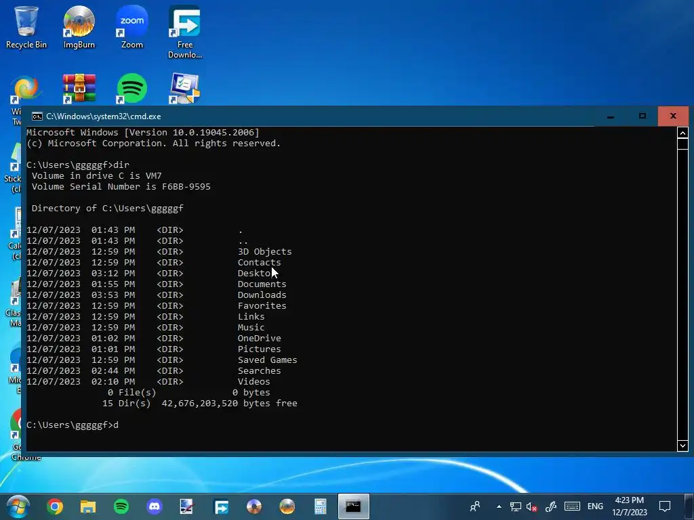Open ImgBurn flaming disc taskbar icon
Image resolution: width=694 pixels, height=520 pixels.
coord(287,506)
